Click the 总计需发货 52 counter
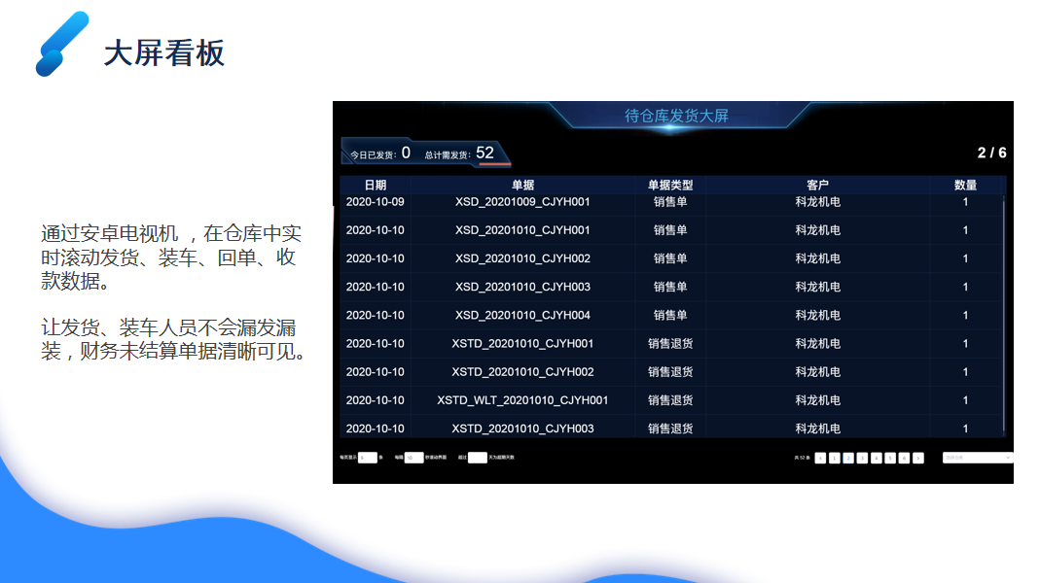The width and height of the screenshot is (1040, 583). pyautogui.click(x=459, y=154)
